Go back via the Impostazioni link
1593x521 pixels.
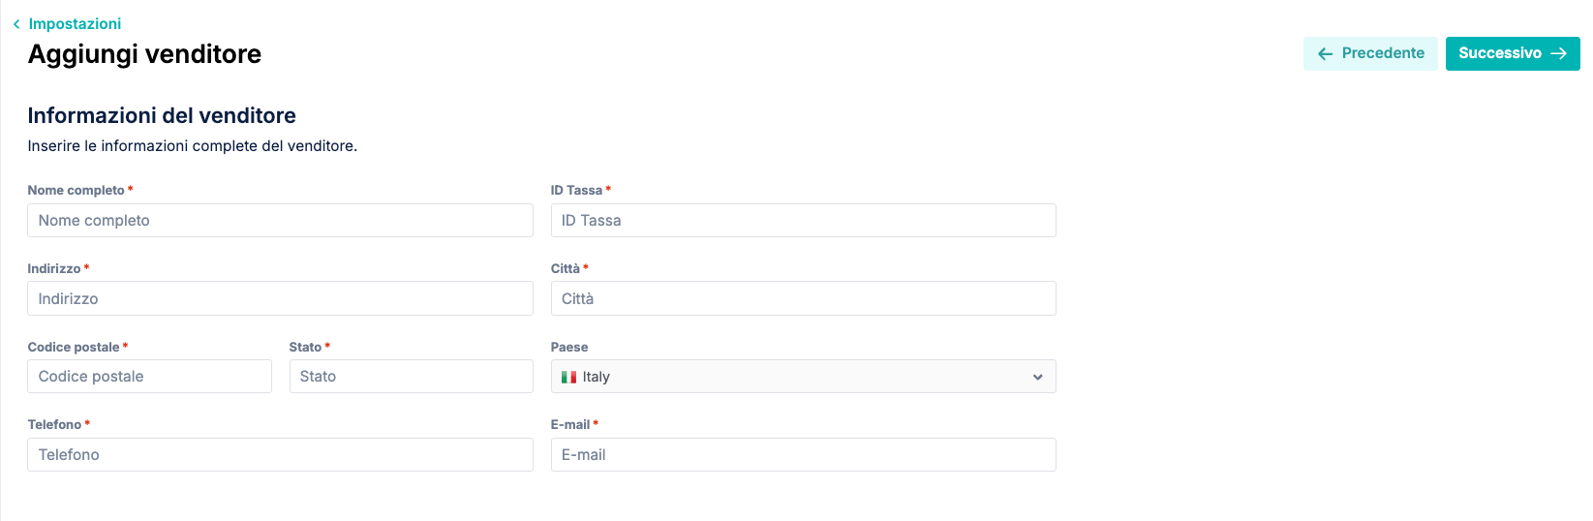75,23
